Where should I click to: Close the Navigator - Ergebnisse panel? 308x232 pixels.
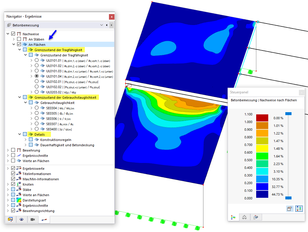[x=112, y=17]
